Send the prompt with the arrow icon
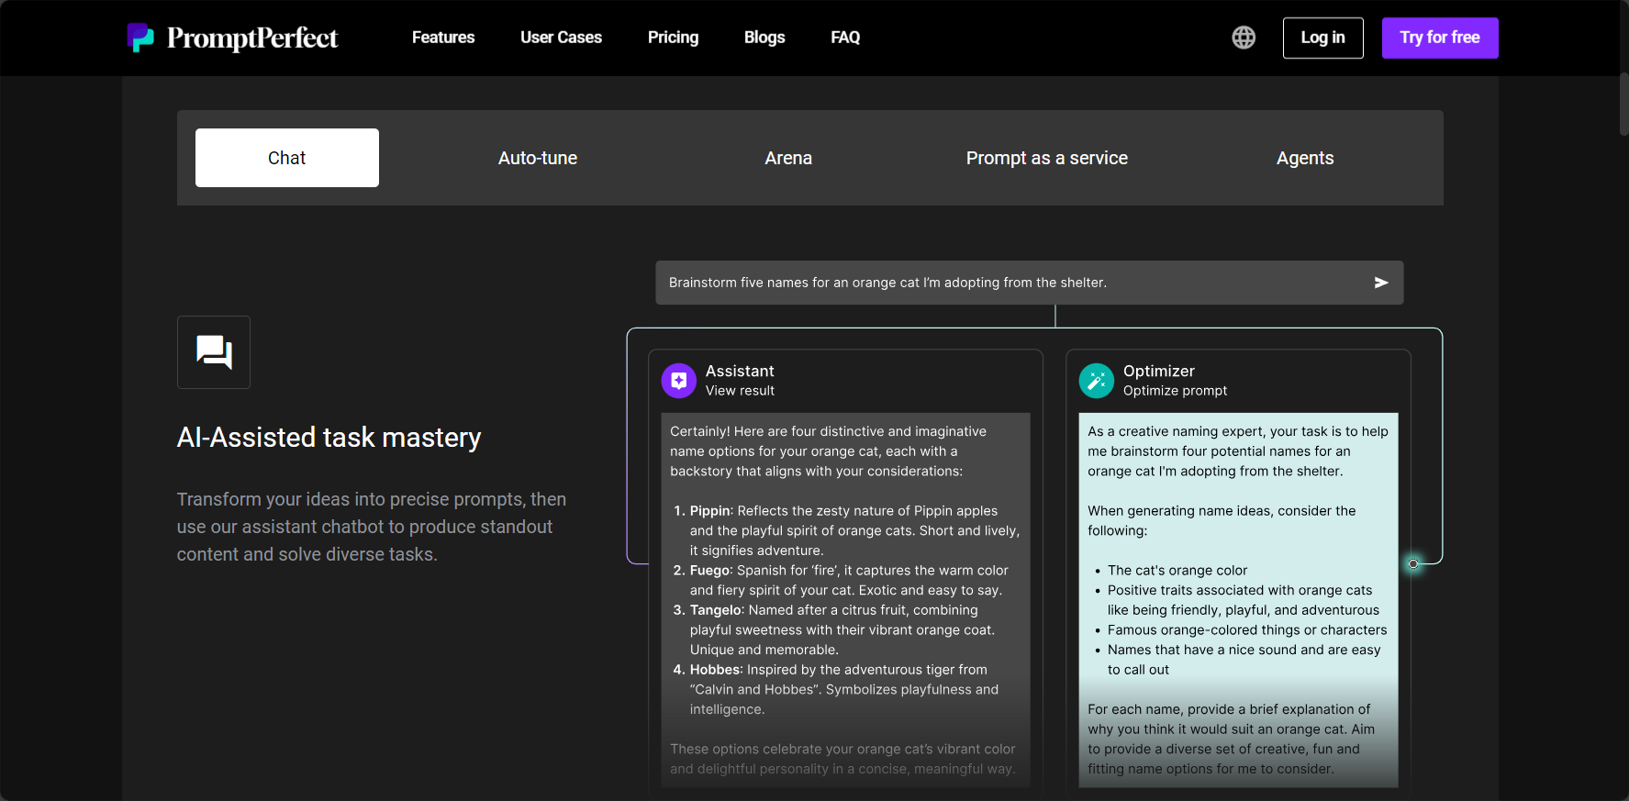The image size is (1629, 801). click(x=1381, y=283)
